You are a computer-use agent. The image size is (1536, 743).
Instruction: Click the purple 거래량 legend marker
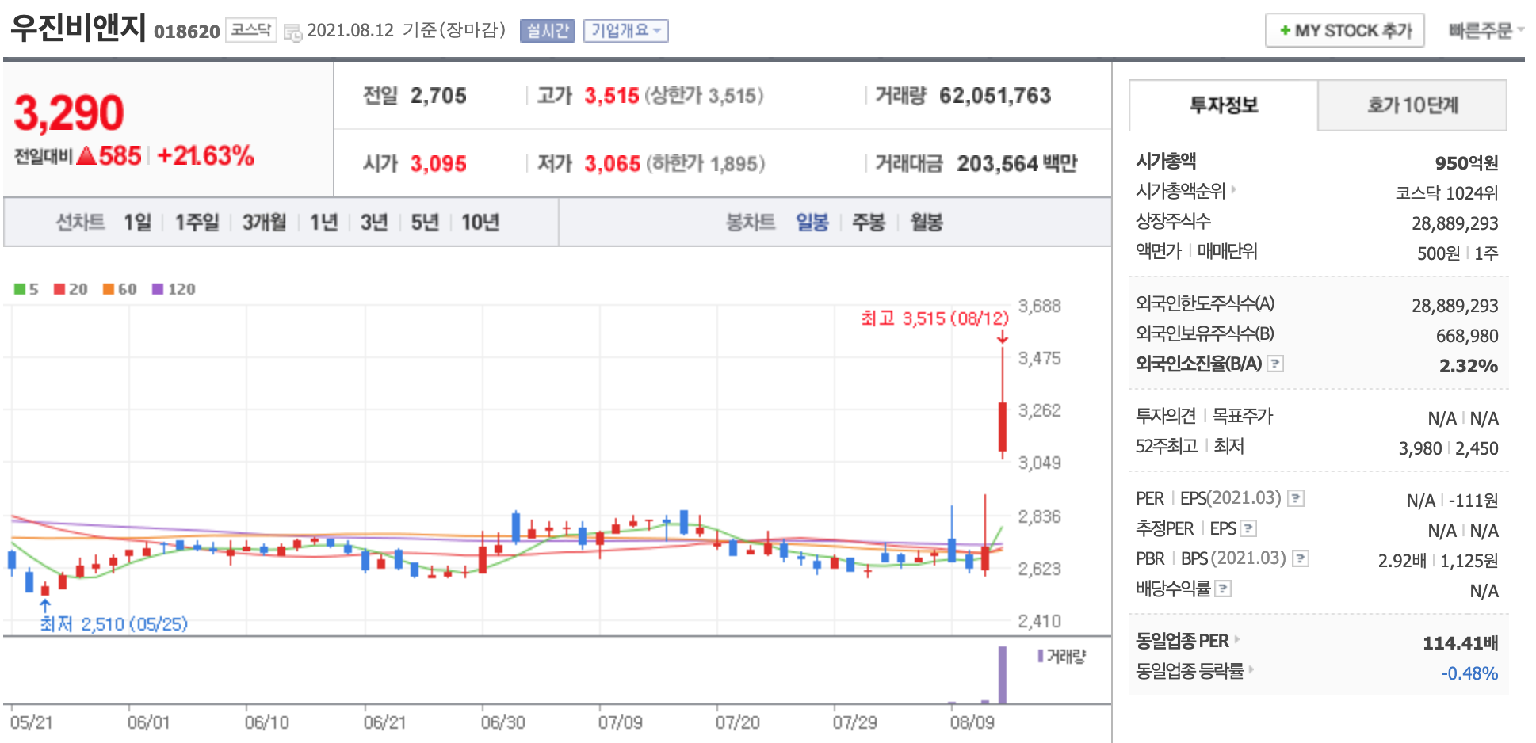pyautogui.click(x=1041, y=656)
